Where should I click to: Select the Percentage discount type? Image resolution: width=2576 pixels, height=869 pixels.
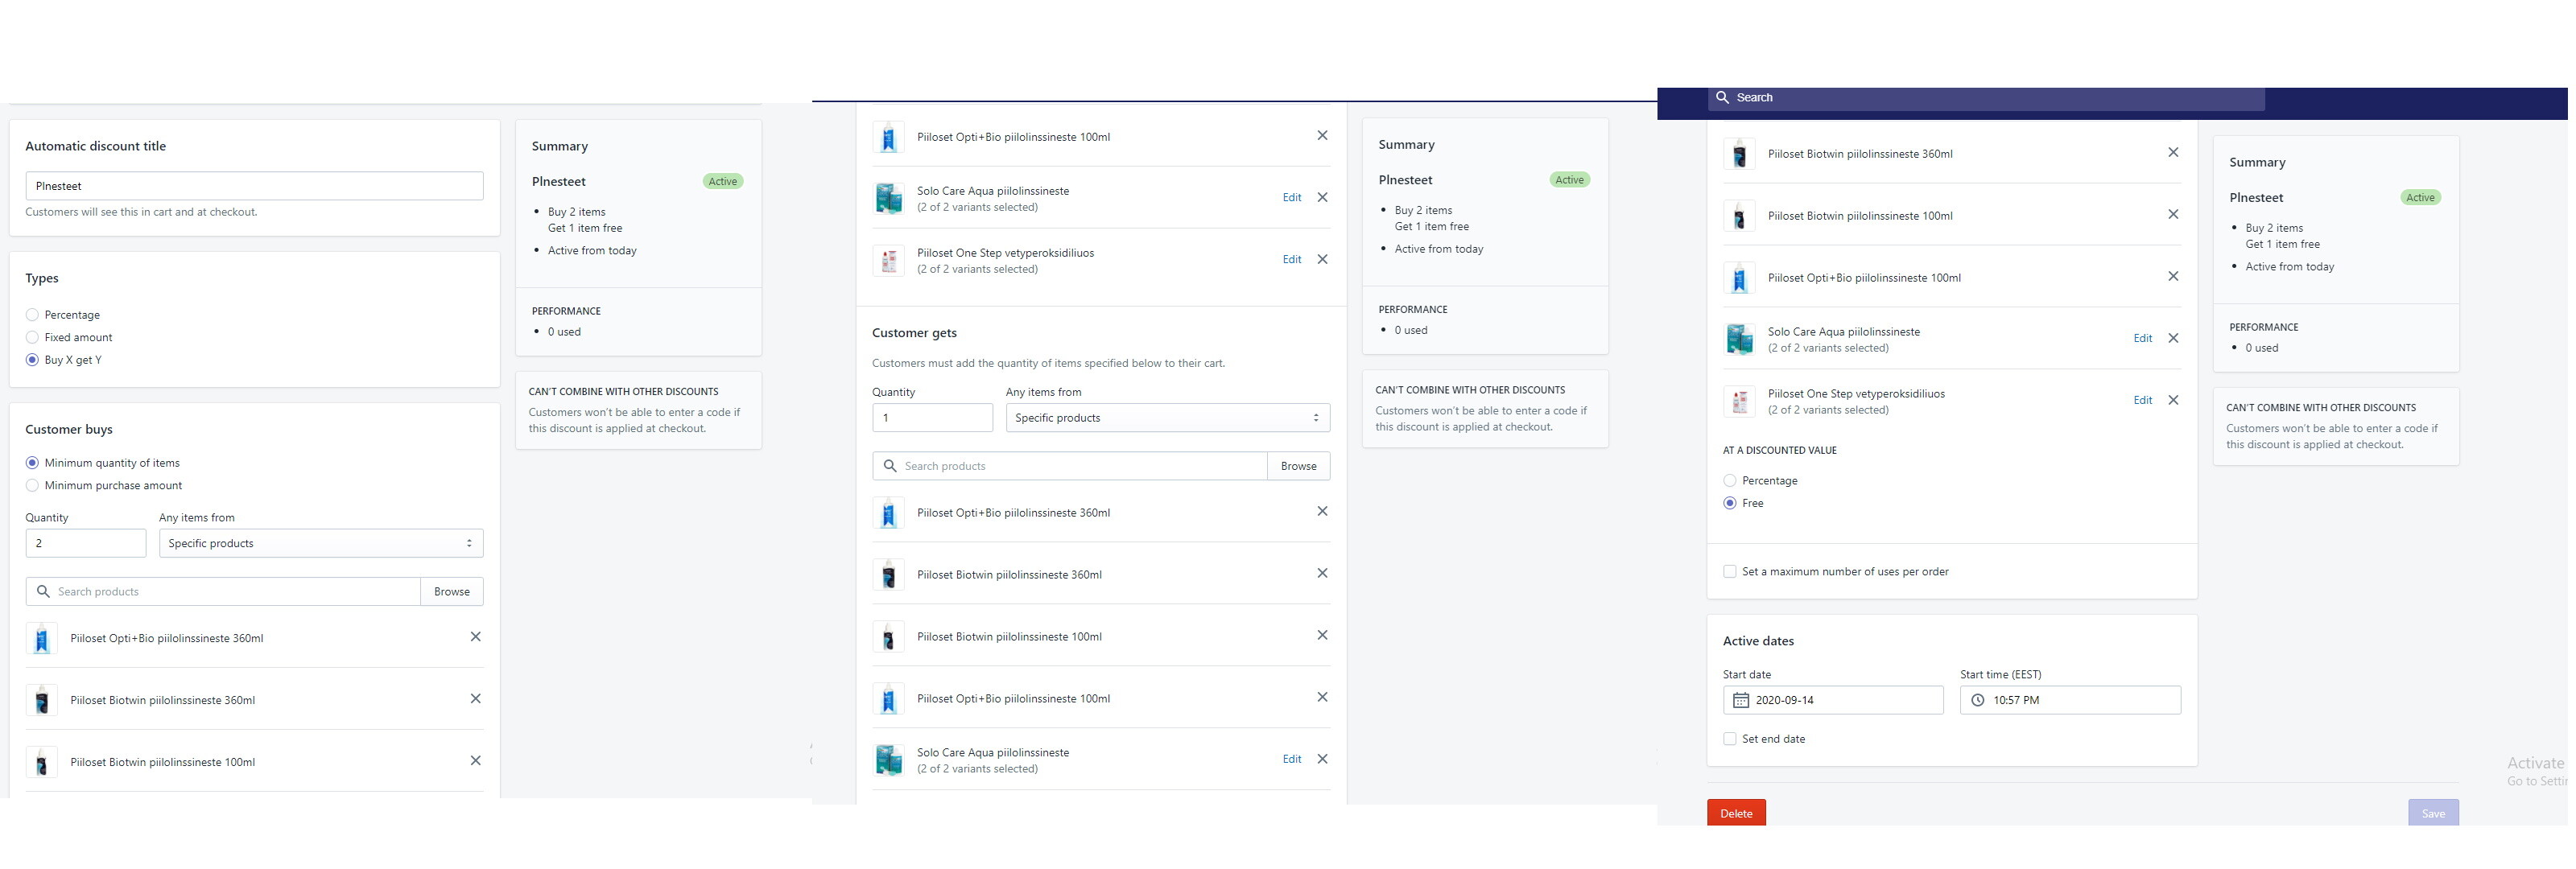tap(32, 315)
